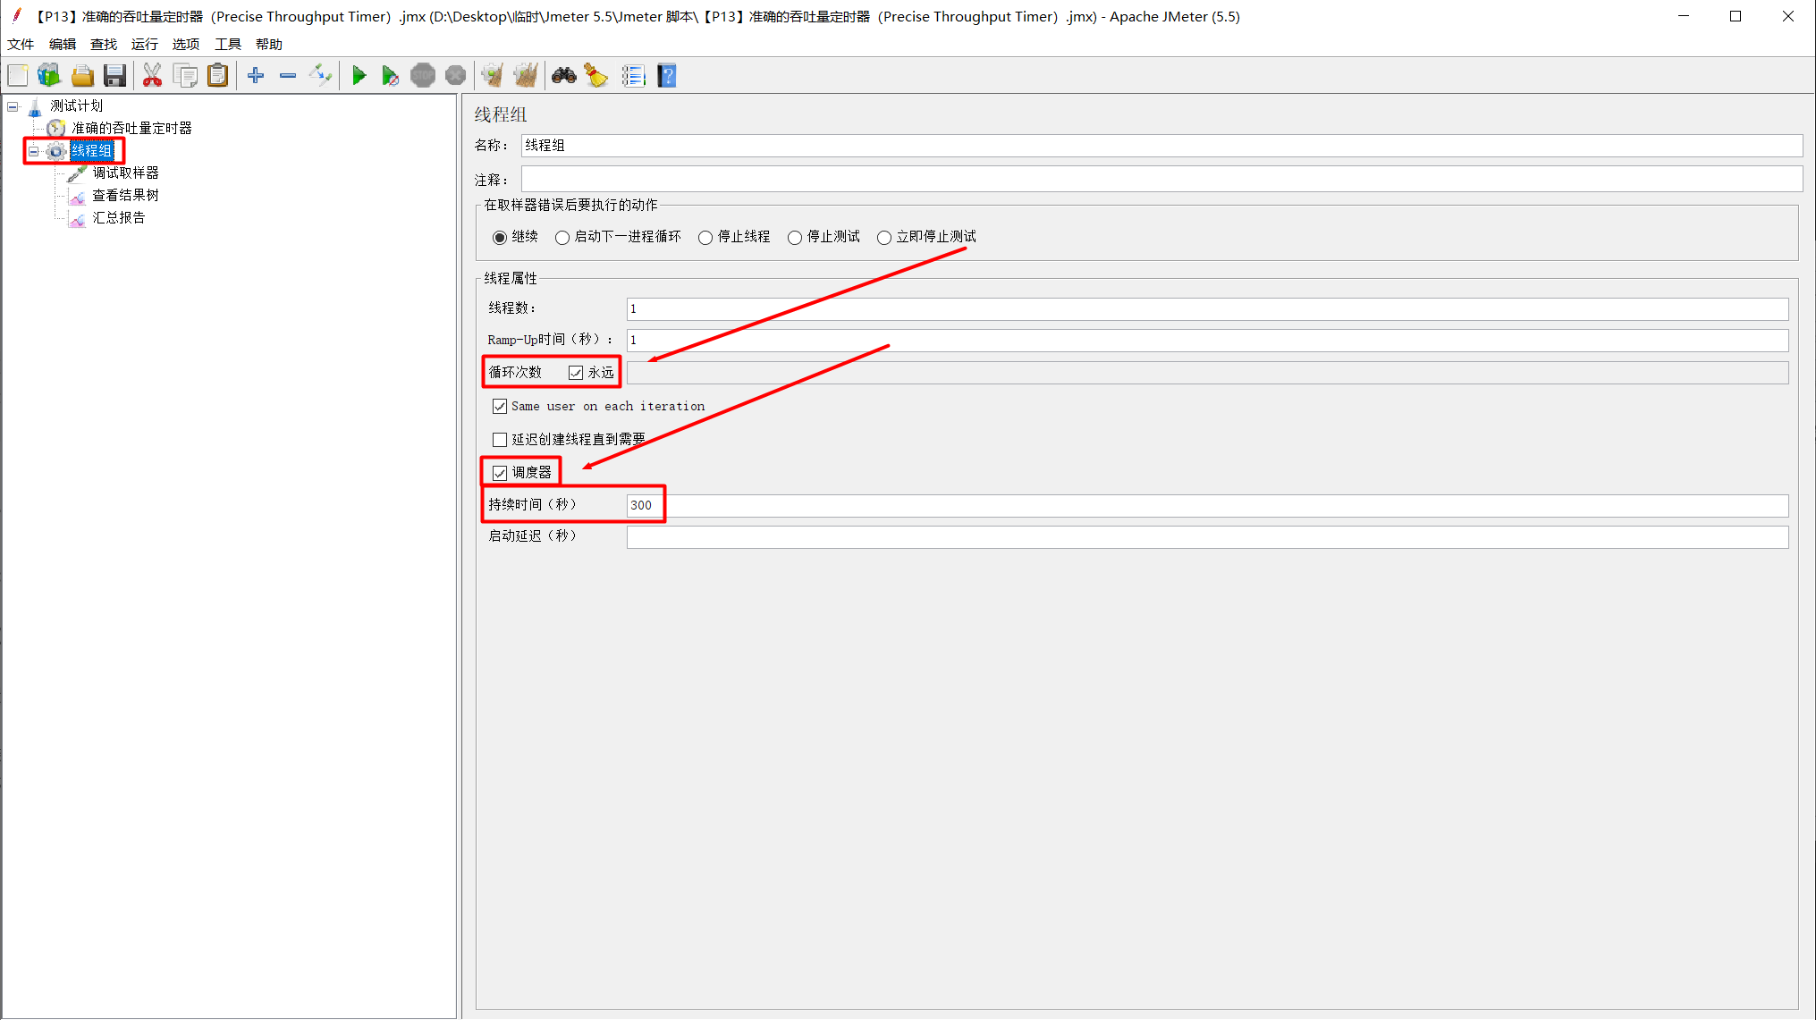Click the Ramp-Up时间 input field
Viewport: 1816px width, 1020px height.
[x=1207, y=341]
